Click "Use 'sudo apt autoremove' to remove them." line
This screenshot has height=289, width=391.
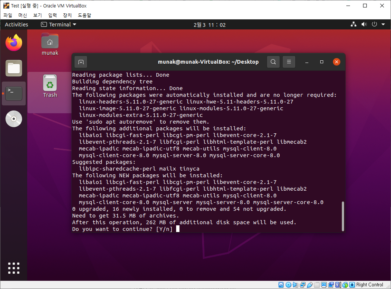[x=141, y=122]
